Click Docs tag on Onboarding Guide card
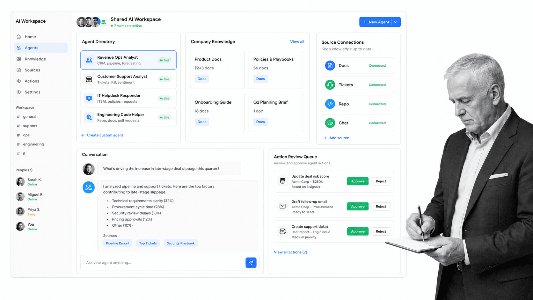533x300 pixels. click(202, 122)
